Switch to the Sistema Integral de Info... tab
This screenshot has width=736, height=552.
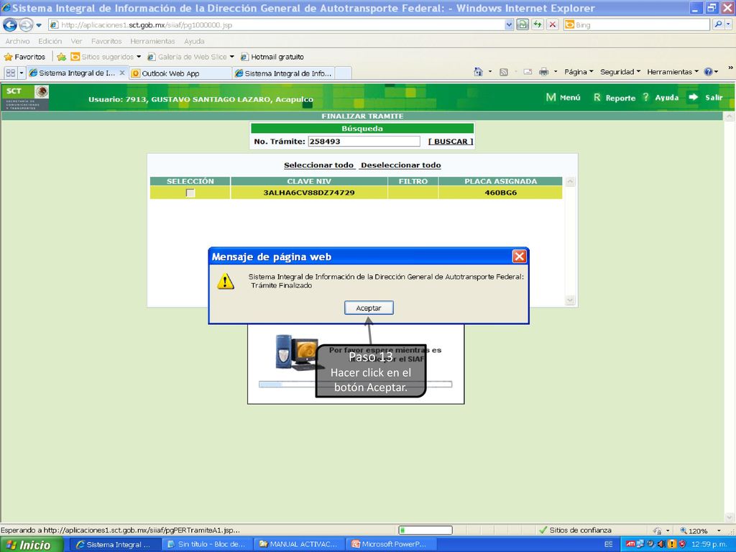coord(283,73)
